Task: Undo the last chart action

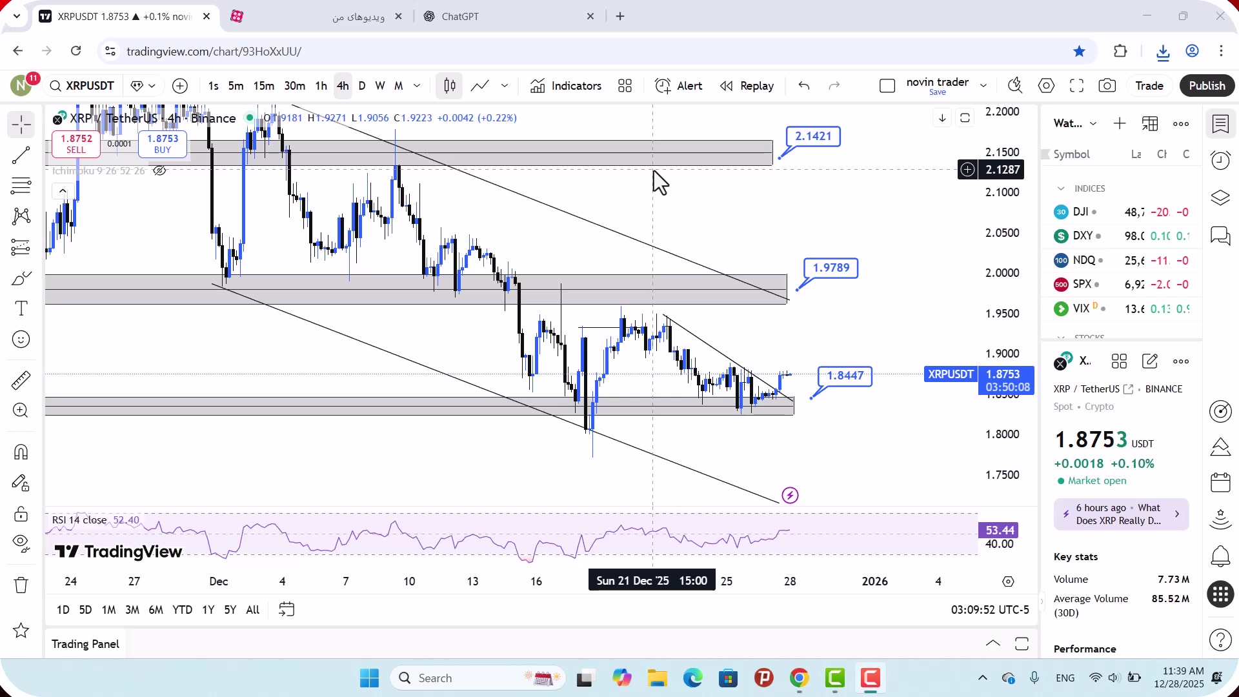Action: 803,86
